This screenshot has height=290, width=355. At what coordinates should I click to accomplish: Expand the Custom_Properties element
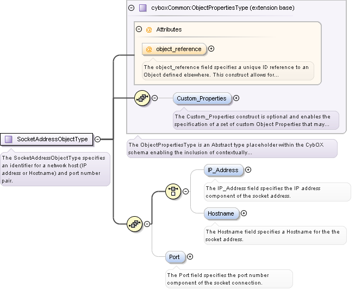point(236,98)
